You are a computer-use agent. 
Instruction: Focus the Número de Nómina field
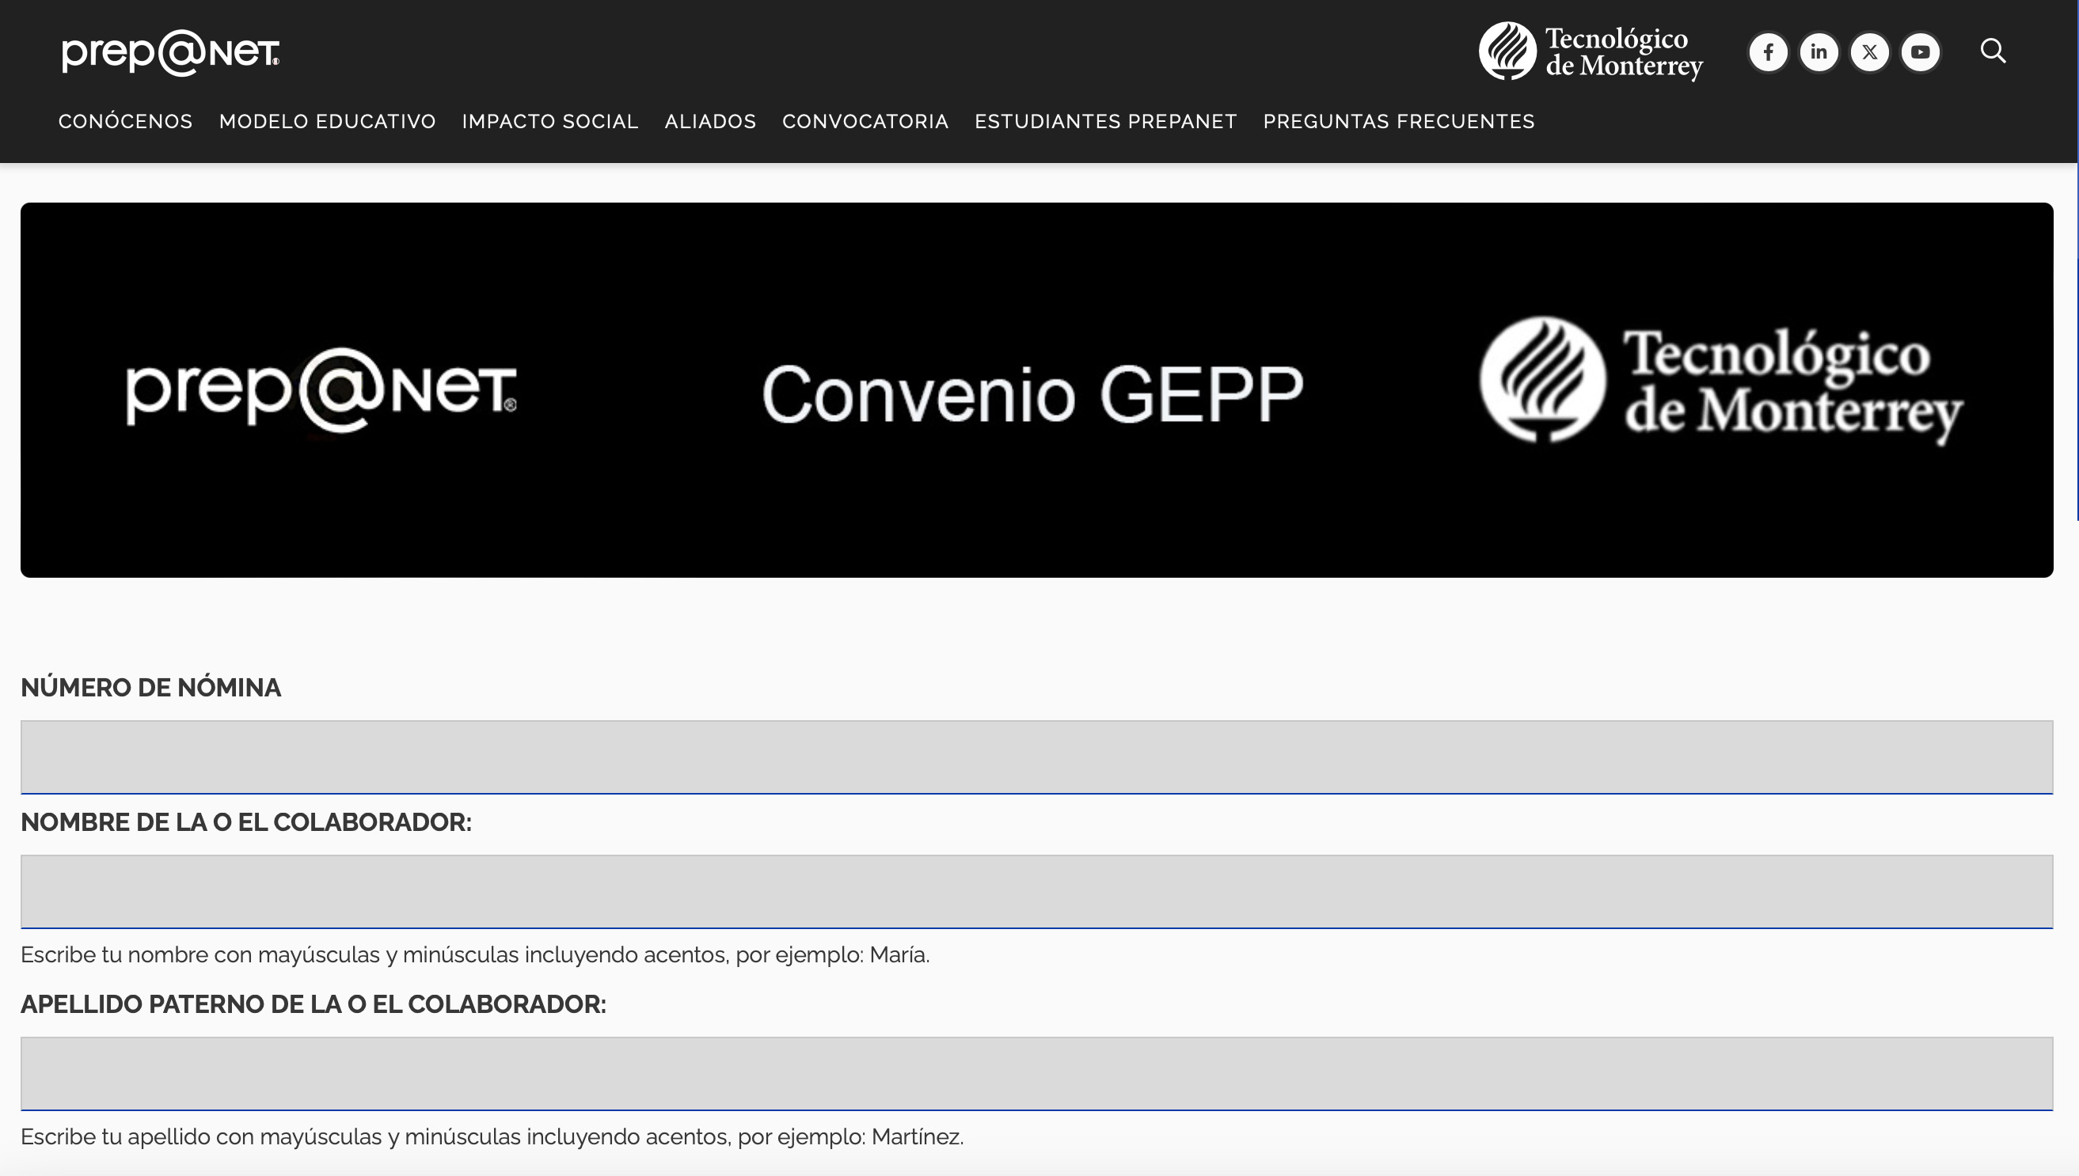[x=1036, y=757]
